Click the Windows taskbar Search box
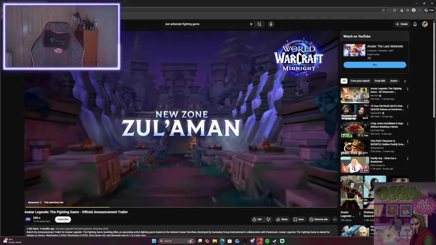 tap(177, 241)
